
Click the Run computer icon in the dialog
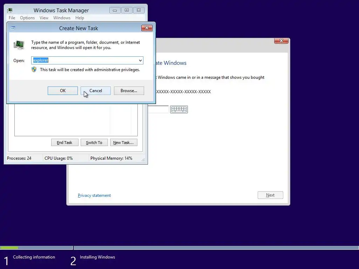pos(19,45)
